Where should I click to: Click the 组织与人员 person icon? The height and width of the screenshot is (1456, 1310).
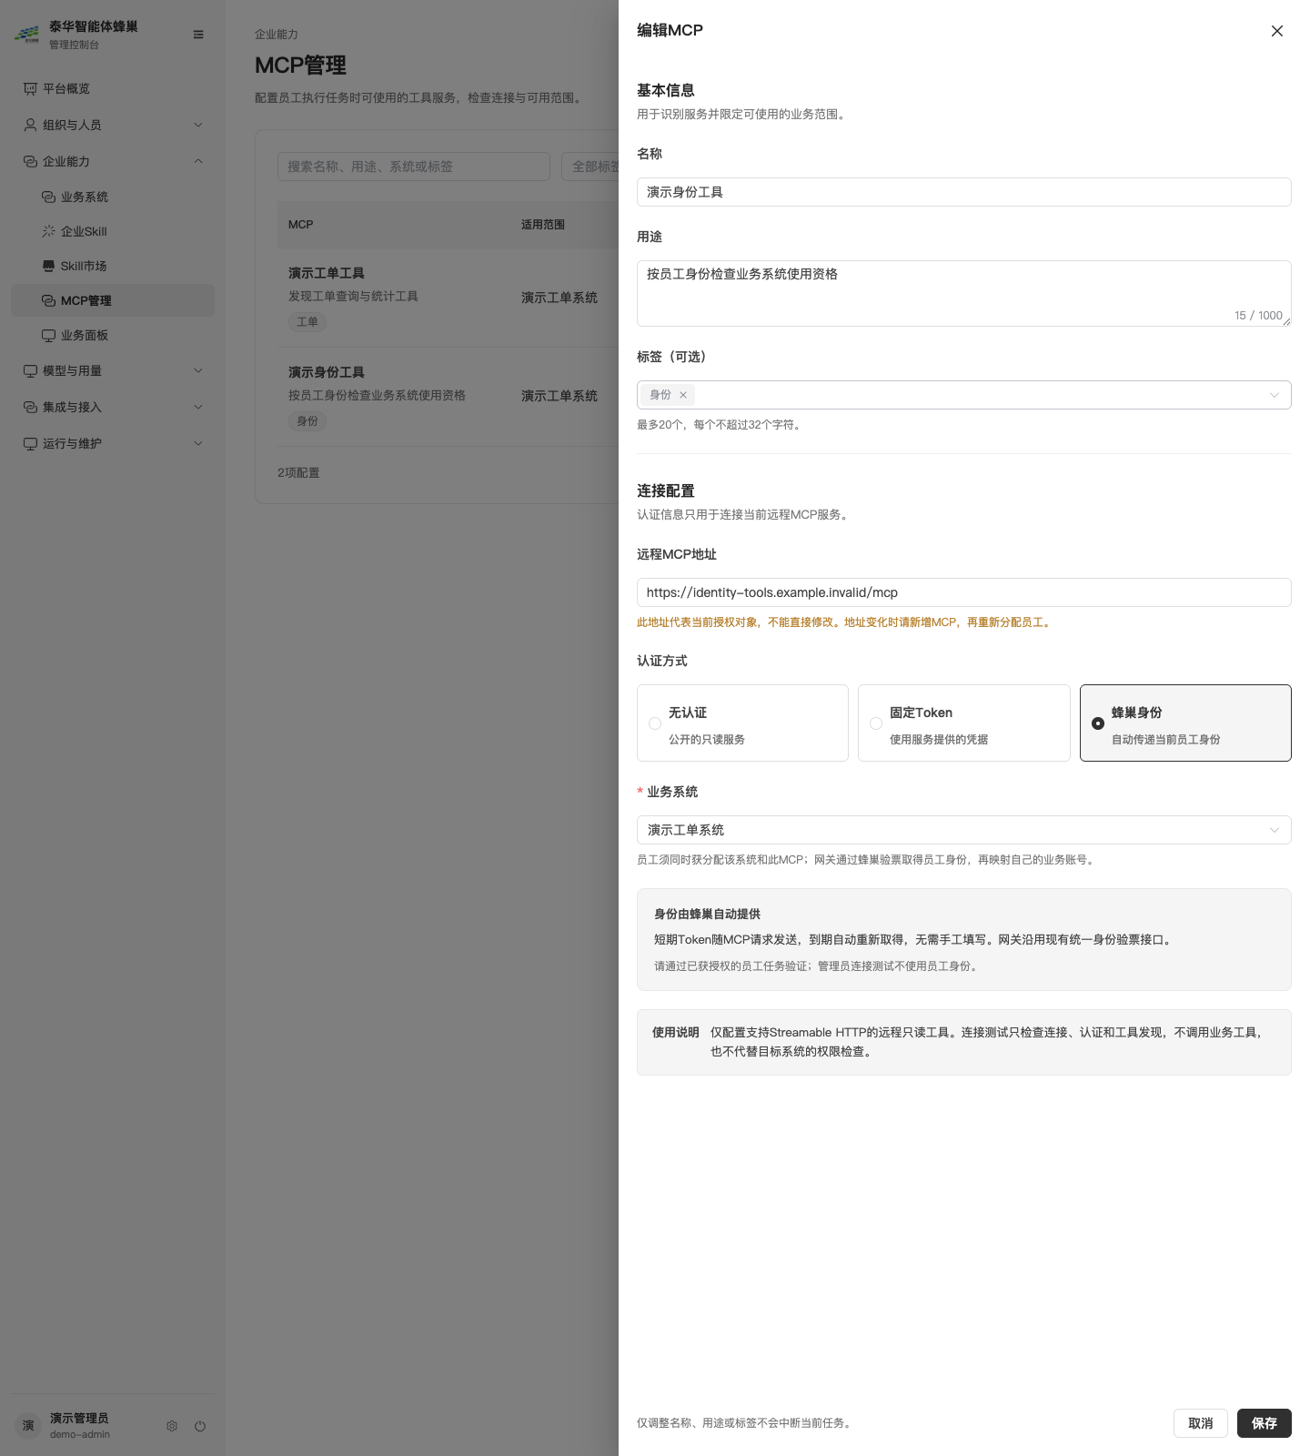pyautogui.click(x=30, y=125)
